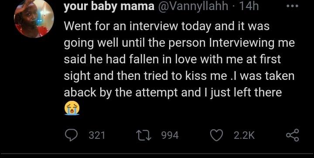The image size is (314, 158).
Task: Click the words 'I just left there'
Action: [x=242, y=93]
